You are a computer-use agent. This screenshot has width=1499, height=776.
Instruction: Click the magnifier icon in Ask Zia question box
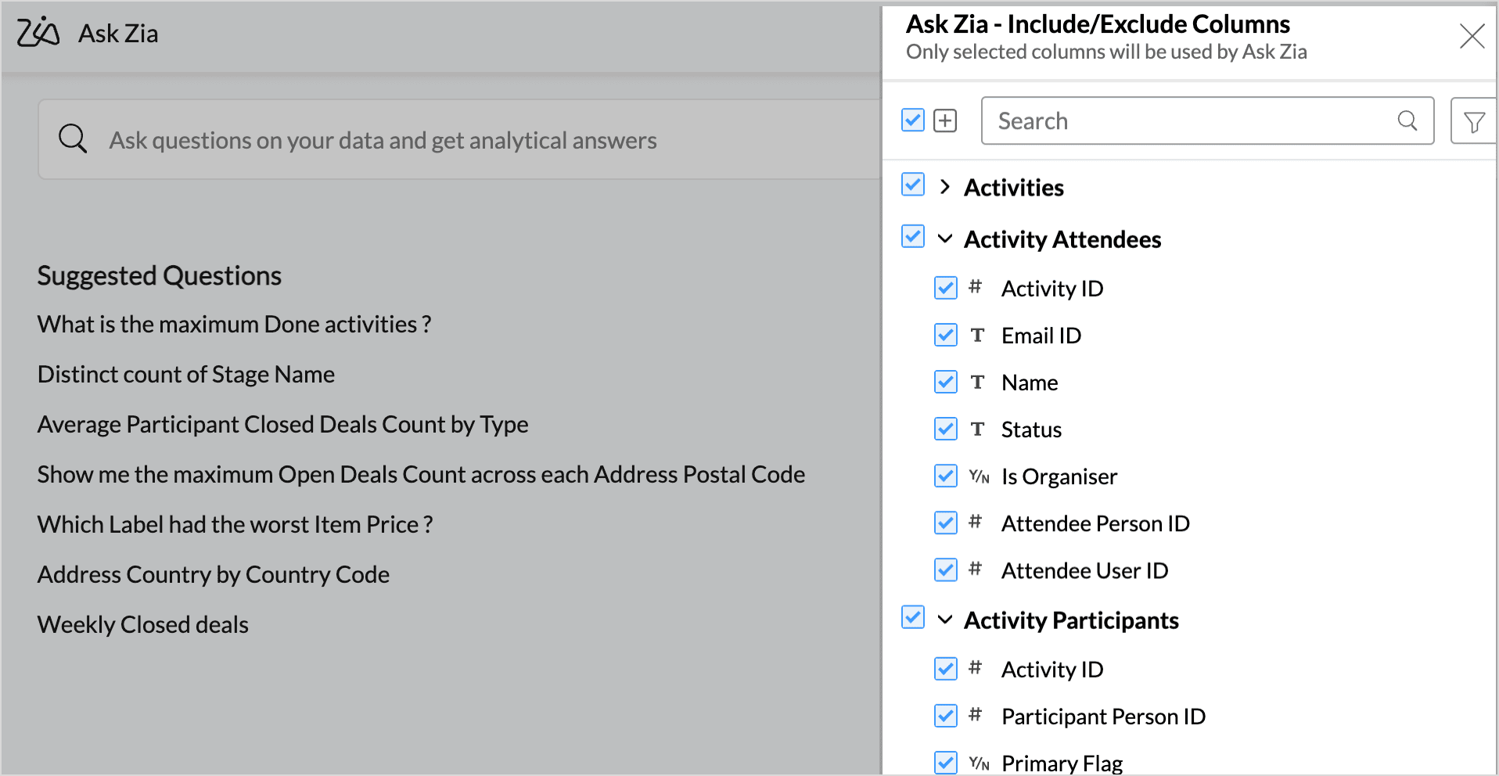[x=73, y=139]
